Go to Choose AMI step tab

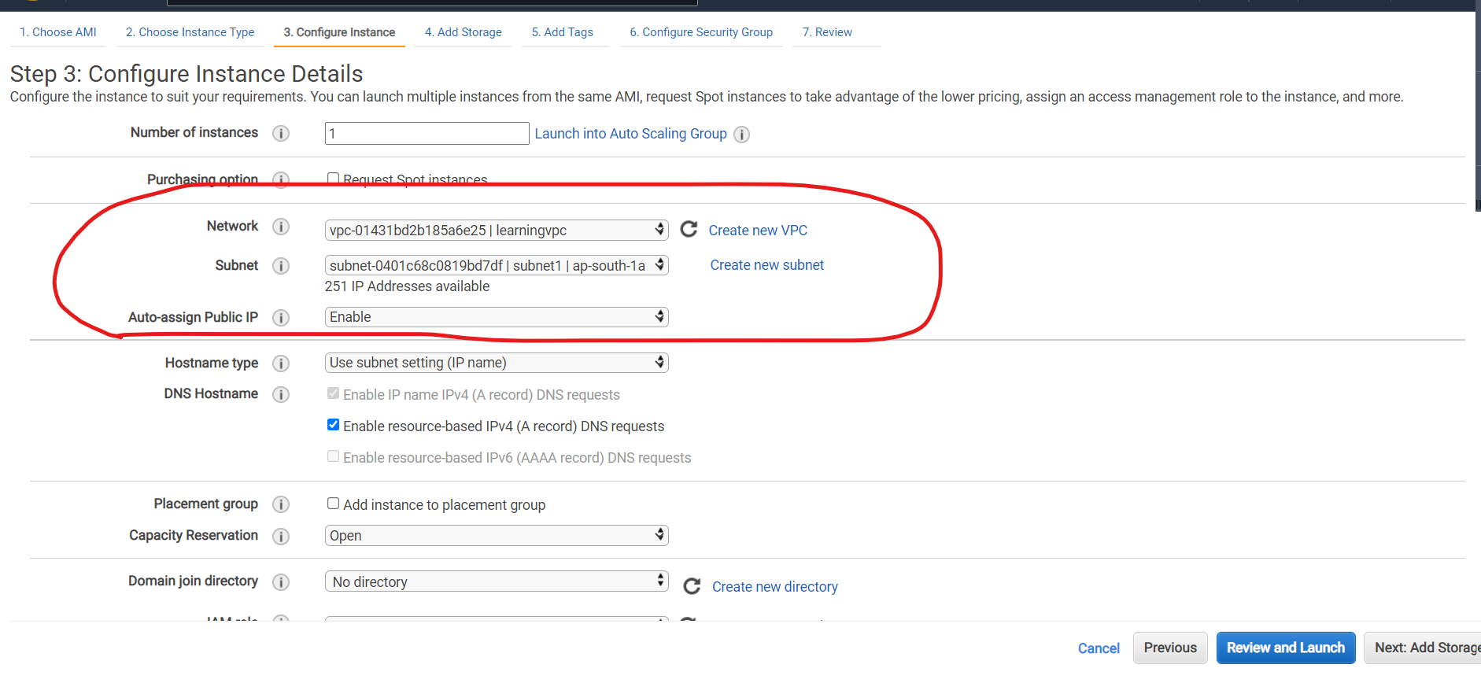coord(58,32)
